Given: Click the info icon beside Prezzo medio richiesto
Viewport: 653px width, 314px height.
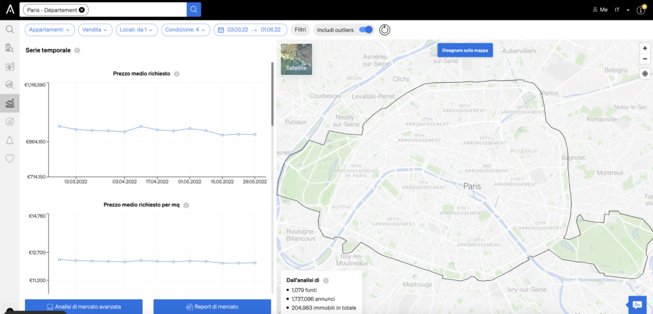Looking at the screenshot, I should point(177,74).
